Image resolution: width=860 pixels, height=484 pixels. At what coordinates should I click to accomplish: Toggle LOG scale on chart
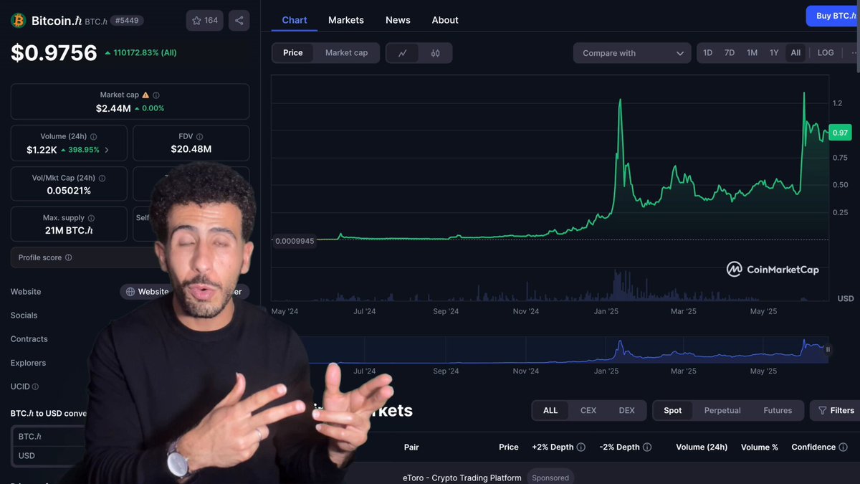pos(826,53)
